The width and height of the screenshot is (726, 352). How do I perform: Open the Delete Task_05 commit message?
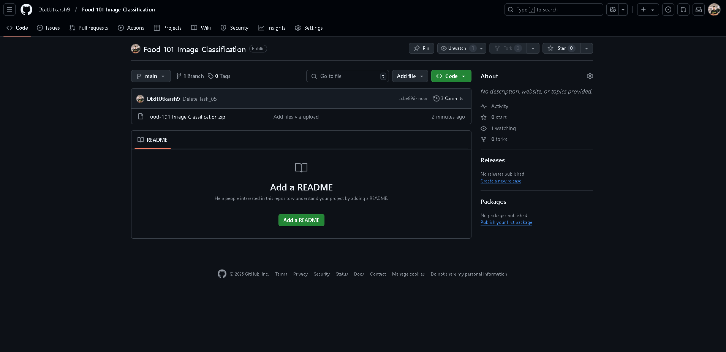point(200,99)
